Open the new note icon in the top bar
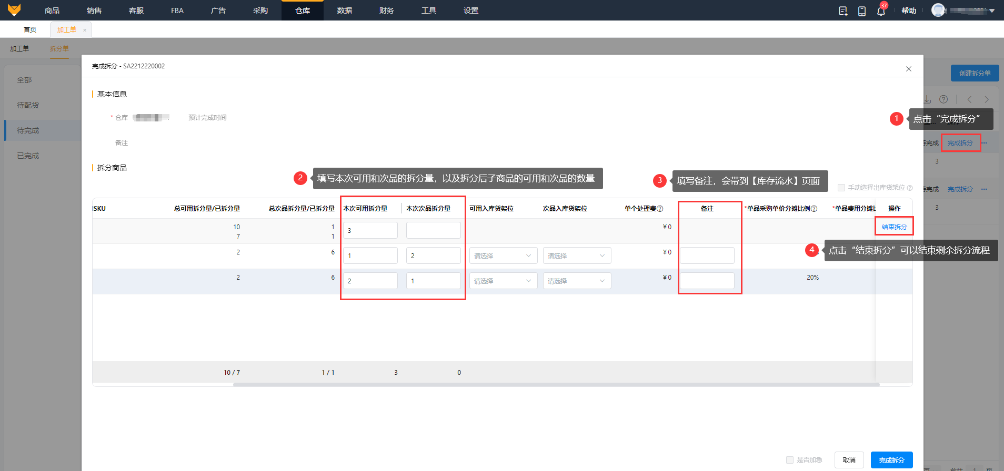Viewport: 1004px width, 471px height. tap(842, 11)
